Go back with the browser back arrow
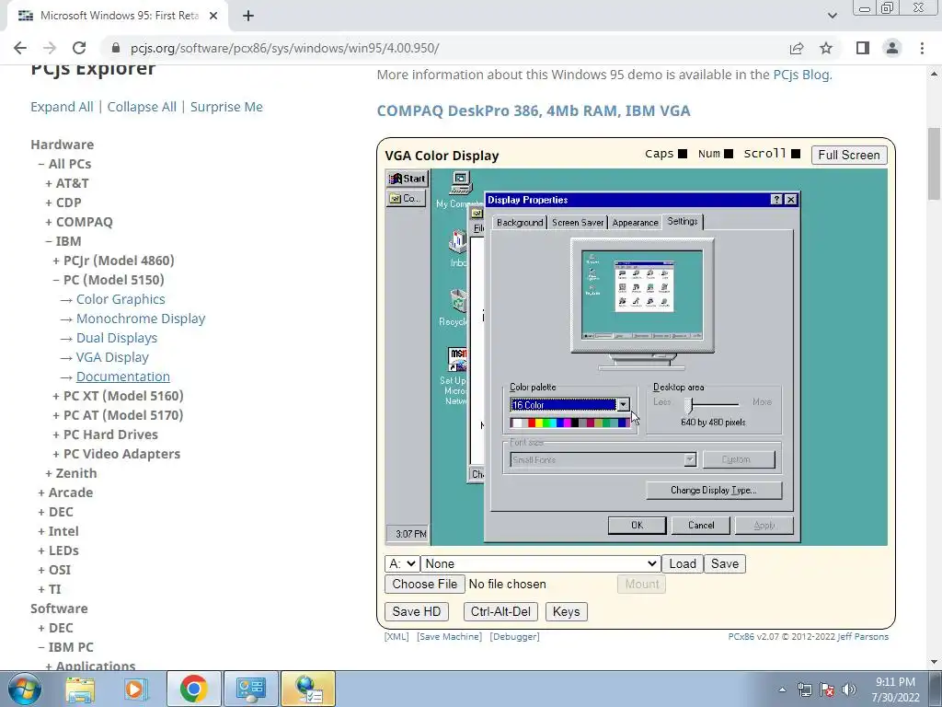The width and height of the screenshot is (942, 707). point(20,48)
